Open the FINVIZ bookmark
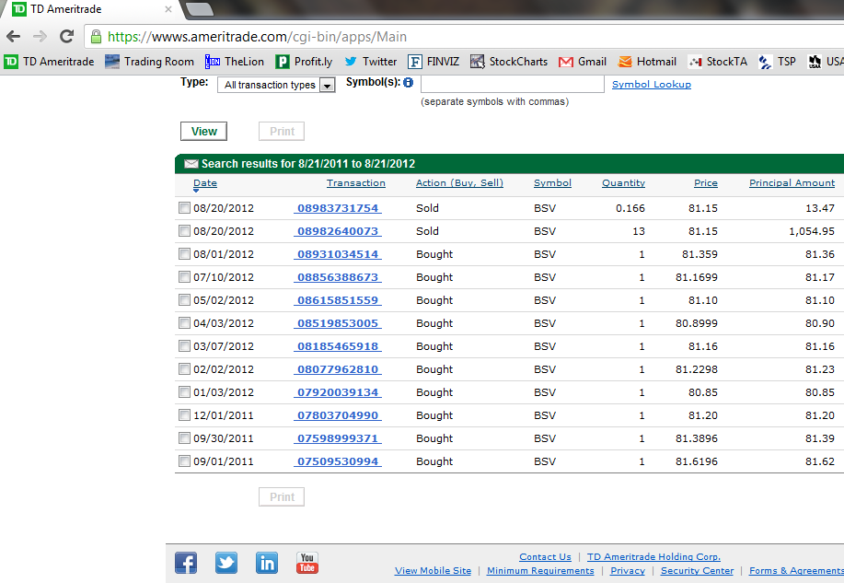844x583 pixels. click(434, 62)
